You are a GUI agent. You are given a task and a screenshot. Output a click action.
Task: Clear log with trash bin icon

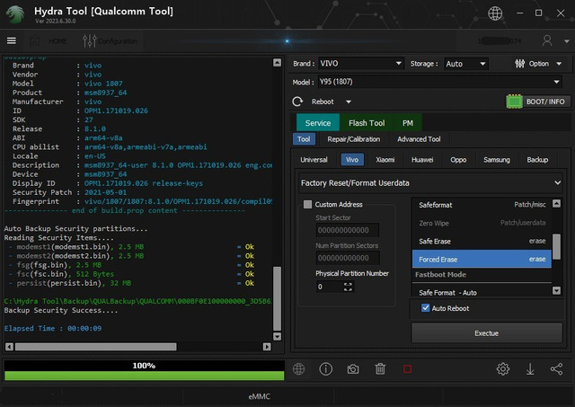click(x=380, y=369)
